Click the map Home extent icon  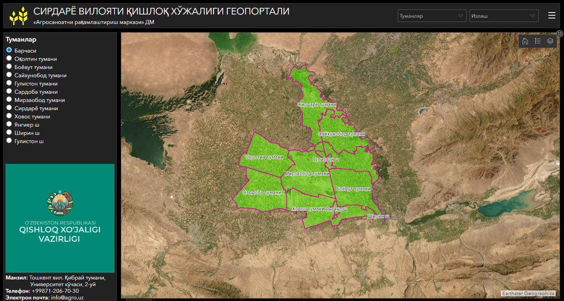525,41
